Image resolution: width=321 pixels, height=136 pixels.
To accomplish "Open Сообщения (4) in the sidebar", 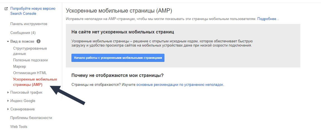I will 23,33.
